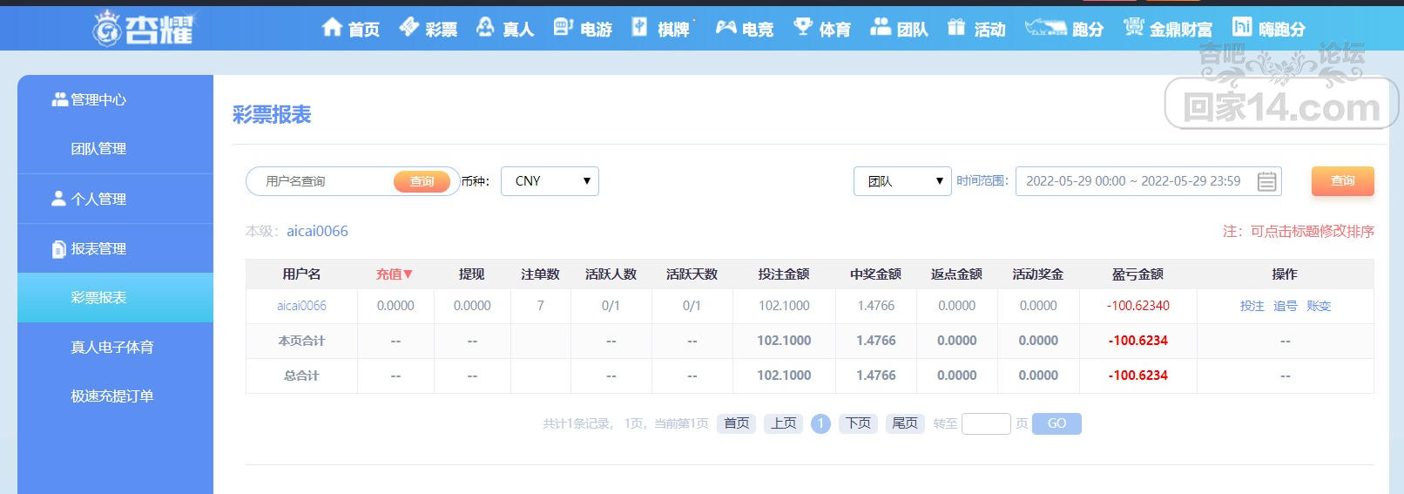The image size is (1404, 494).
Task: Click the GO page jump button
Action: pos(1056,423)
